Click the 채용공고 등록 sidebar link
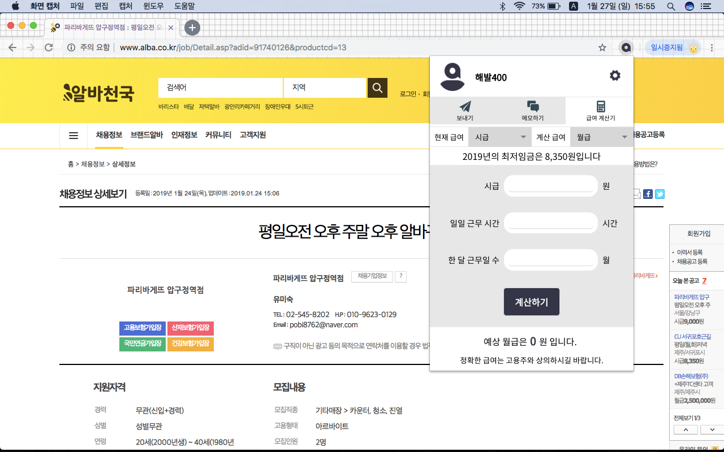The image size is (724, 452). tap(692, 262)
